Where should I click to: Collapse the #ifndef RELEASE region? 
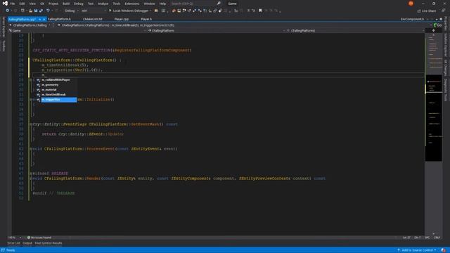[x=31, y=174]
